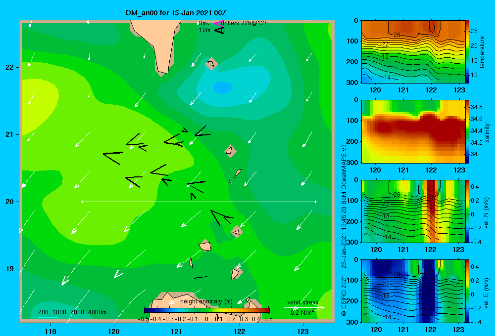This screenshot has width=495, height=336.
Task: Click the wind stress reference arrow
Action: point(304,307)
